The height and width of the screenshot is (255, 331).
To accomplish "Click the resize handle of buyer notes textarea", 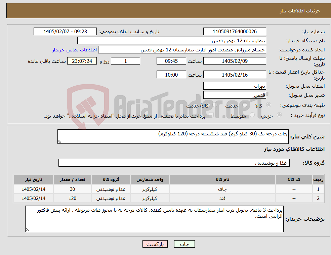I will (x=27, y=230).
